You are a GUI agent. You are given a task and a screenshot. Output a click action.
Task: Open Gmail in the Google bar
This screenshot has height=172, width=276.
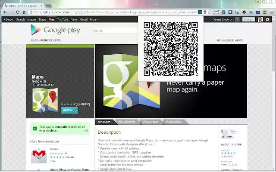[84, 19]
